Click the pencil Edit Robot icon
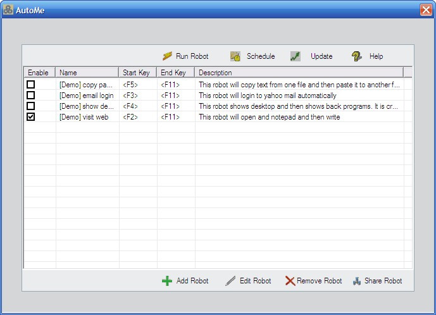Screen dimensions: 436x315 pos(230,281)
